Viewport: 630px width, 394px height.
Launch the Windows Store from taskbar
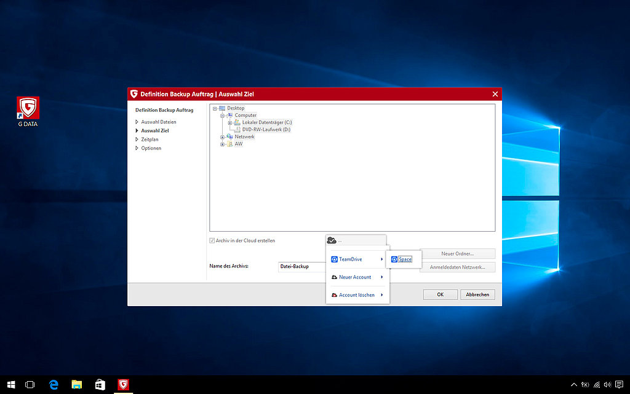point(100,385)
